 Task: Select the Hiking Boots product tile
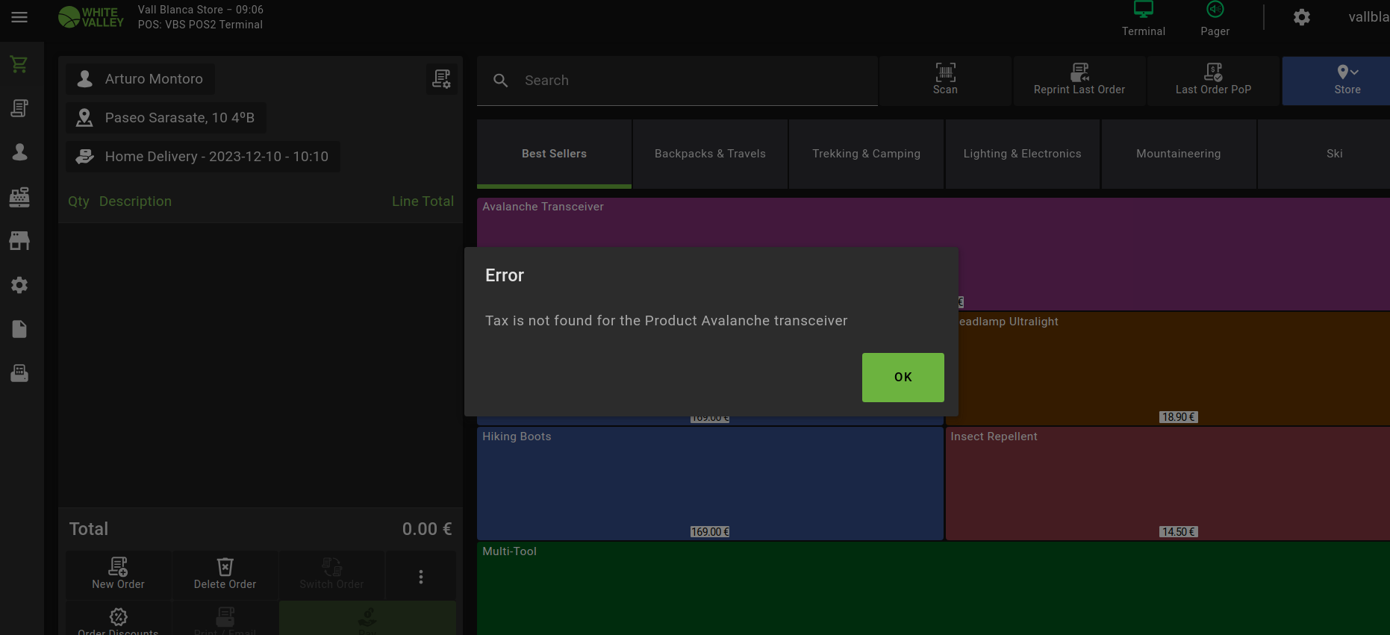[x=709, y=482]
